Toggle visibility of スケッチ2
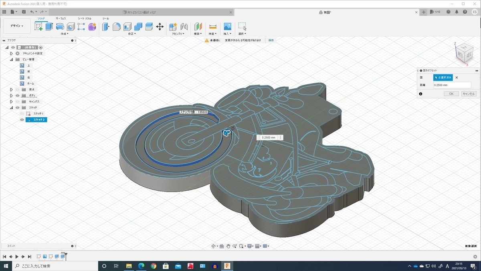Image resolution: width=481 pixels, height=271 pixels. 22,120
